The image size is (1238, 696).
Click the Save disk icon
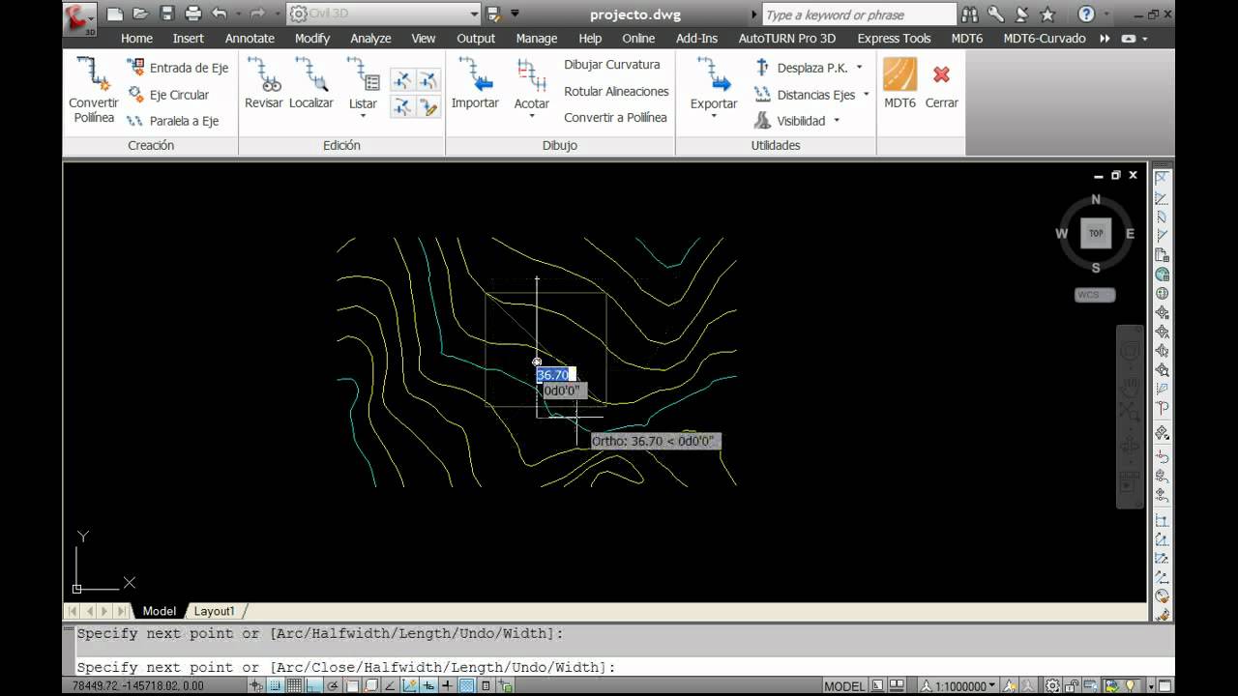(x=167, y=14)
